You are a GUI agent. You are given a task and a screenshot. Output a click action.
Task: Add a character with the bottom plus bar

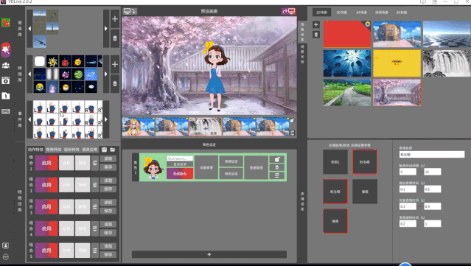(209, 254)
